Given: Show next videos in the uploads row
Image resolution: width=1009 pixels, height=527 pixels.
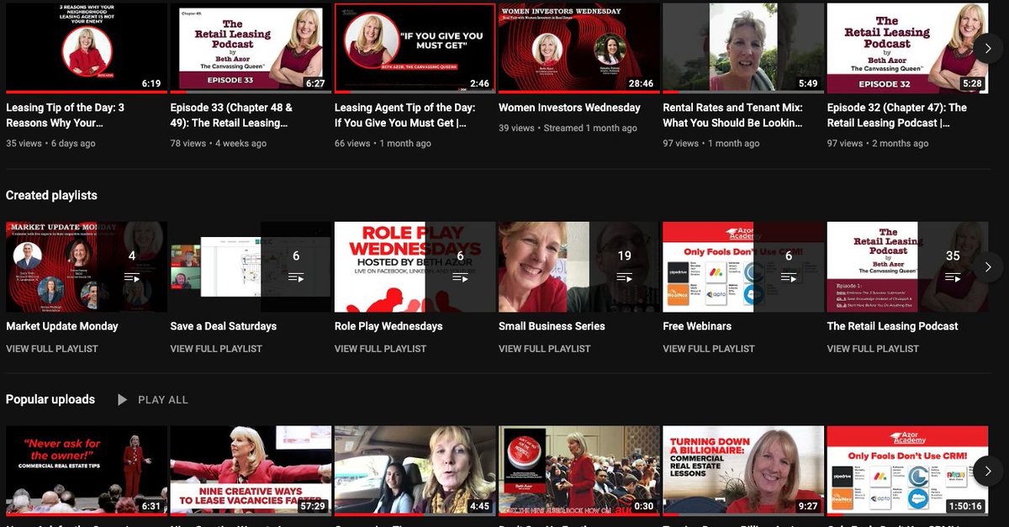Looking at the screenshot, I should 988,48.
